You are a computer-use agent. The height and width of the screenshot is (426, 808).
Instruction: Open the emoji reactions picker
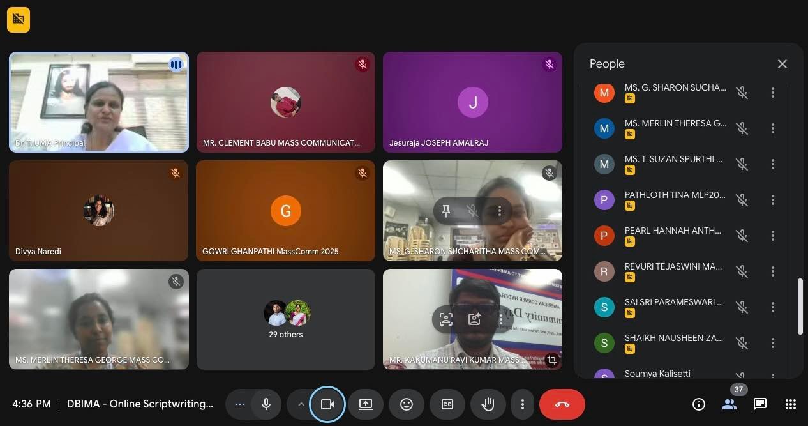407,404
